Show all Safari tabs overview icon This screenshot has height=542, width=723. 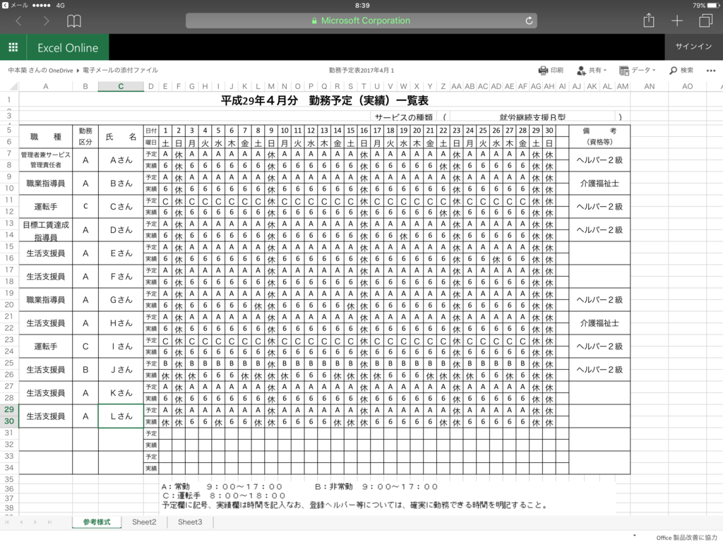pyautogui.click(x=705, y=20)
